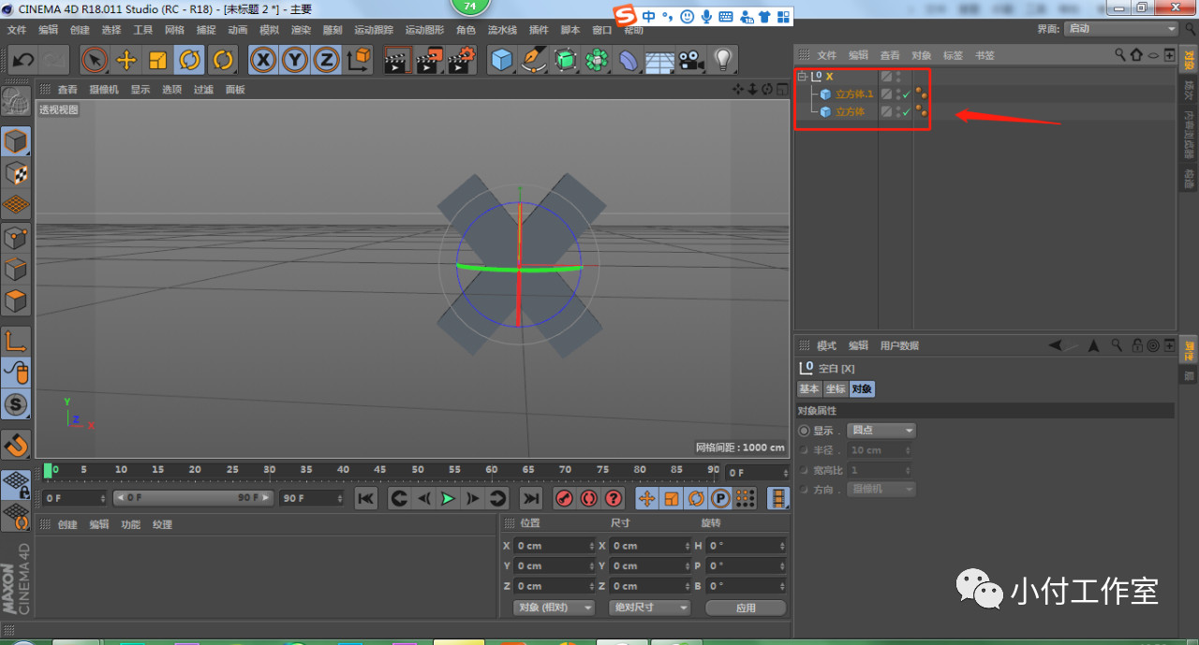
Task: Select the Subdivision Surface generator
Action: click(x=565, y=59)
